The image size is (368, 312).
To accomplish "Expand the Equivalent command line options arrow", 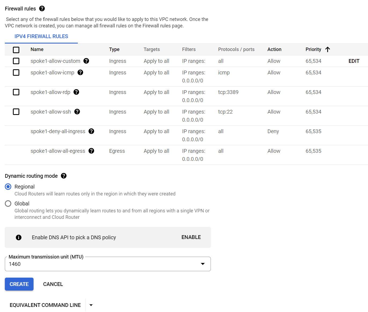I will [x=91, y=305].
